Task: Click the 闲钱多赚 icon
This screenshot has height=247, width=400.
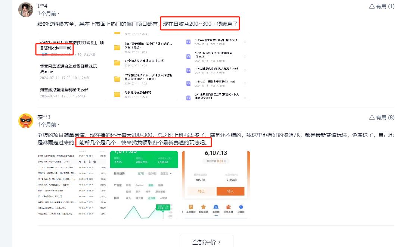Action: click(228, 207)
